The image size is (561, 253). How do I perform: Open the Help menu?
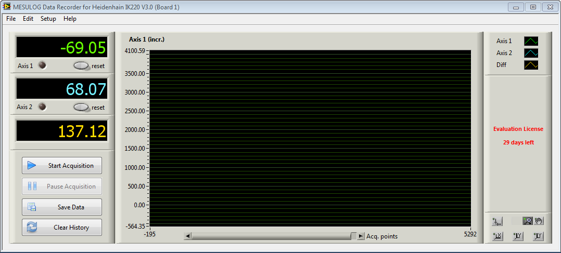tap(70, 19)
